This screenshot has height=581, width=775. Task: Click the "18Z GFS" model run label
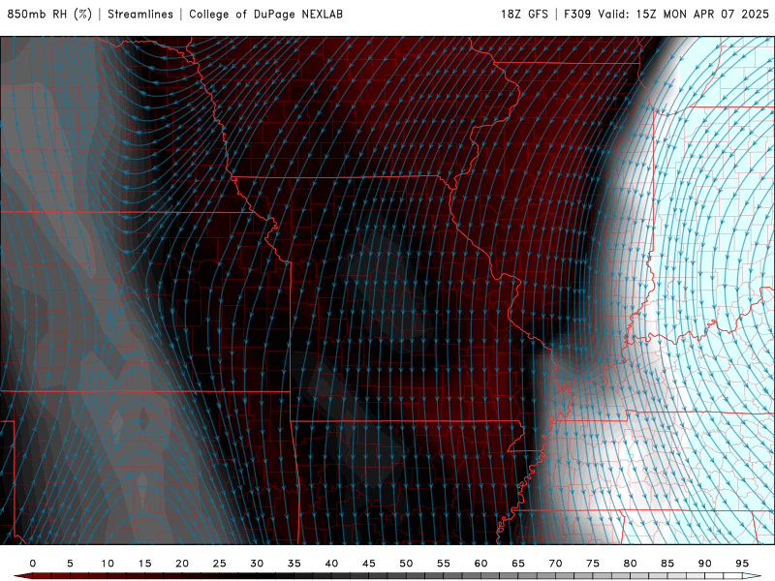tap(524, 14)
